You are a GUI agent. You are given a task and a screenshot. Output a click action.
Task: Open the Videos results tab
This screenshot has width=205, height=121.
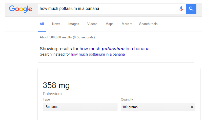[92, 24]
